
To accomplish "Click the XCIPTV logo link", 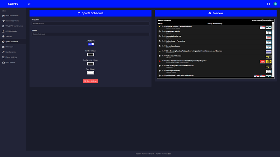I will [x=13, y=4].
